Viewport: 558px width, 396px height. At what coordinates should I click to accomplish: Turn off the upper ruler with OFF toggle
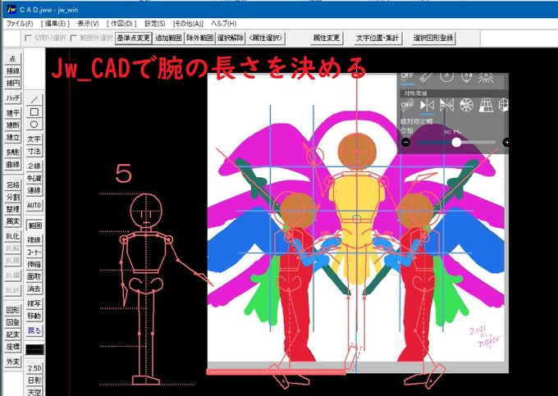click(407, 76)
